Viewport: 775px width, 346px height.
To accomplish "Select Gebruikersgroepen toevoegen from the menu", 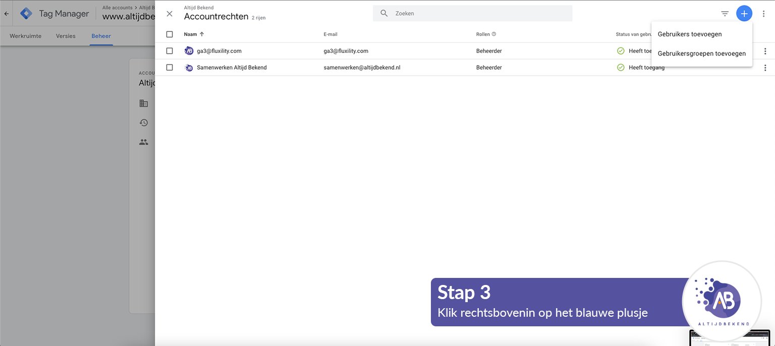I will (x=701, y=53).
